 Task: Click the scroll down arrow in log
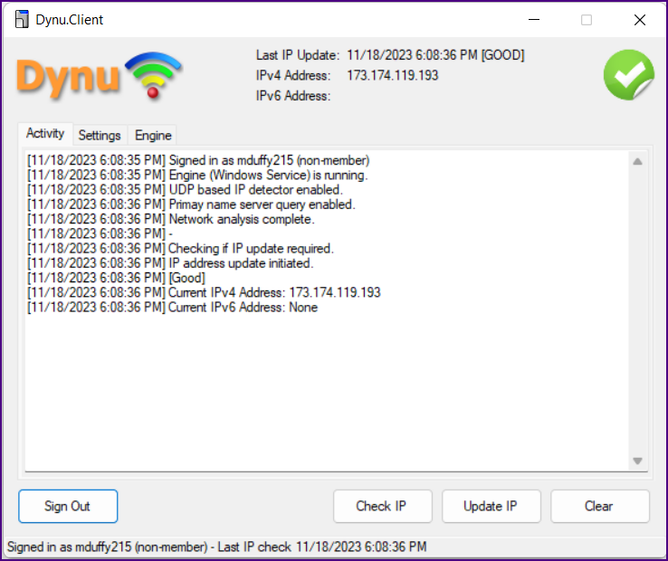point(637,461)
